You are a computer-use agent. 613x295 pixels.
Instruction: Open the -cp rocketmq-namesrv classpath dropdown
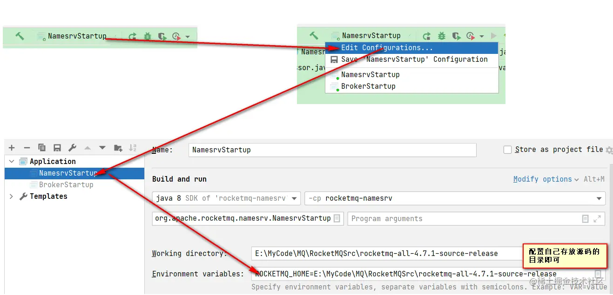click(455, 198)
